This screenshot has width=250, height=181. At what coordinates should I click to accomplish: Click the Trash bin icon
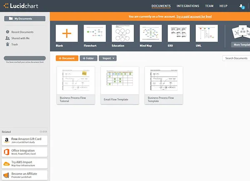[x=7, y=44]
